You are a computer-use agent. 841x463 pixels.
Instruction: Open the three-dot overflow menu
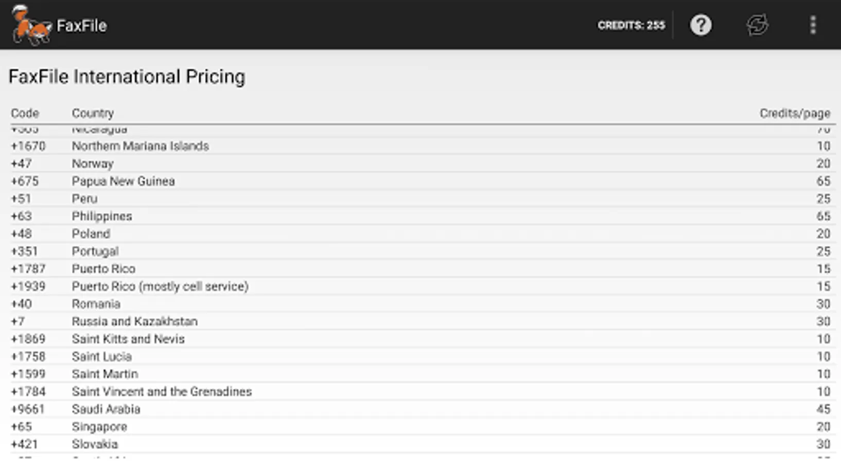(813, 25)
